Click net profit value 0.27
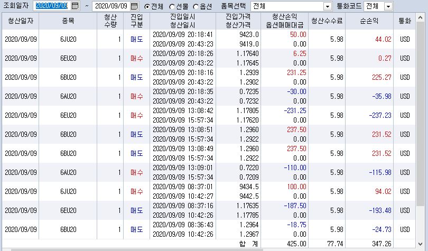The image size is (428, 251). click(x=385, y=58)
